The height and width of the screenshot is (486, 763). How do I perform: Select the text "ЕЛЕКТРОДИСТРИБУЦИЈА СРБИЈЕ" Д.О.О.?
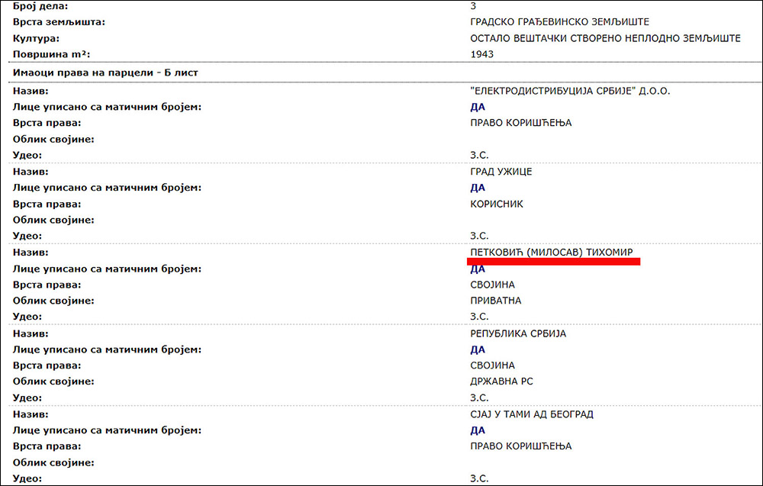click(570, 91)
